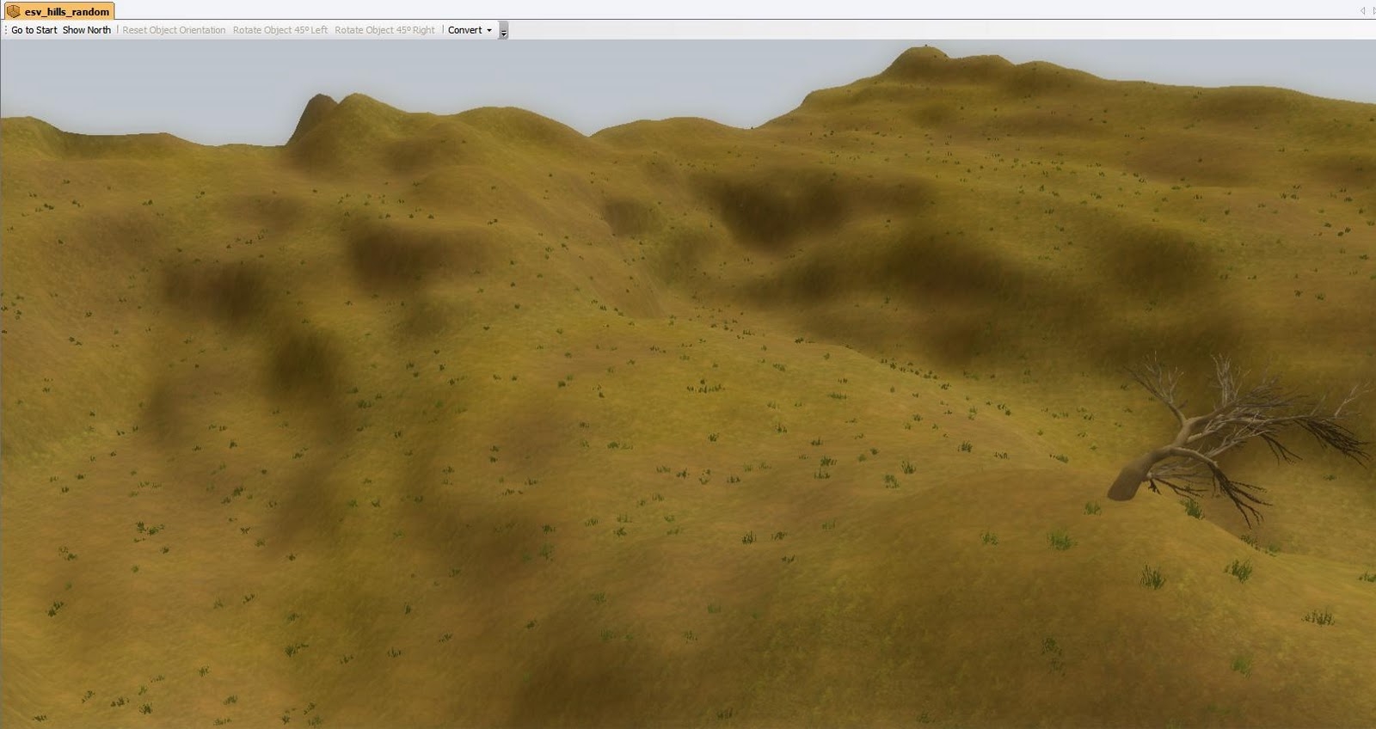Click Reset Object Orientation
1376x729 pixels.
(x=174, y=30)
